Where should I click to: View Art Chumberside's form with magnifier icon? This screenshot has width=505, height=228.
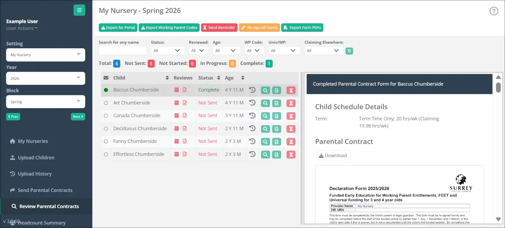(265, 103)
